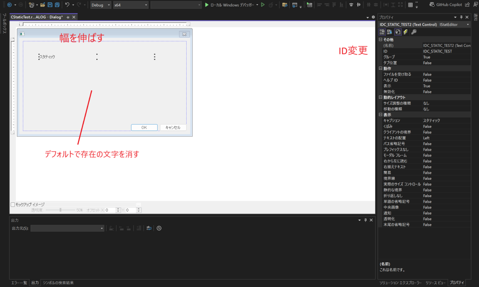
Task: Open the Debug configuration dropdown
Action: click(101, 5)
